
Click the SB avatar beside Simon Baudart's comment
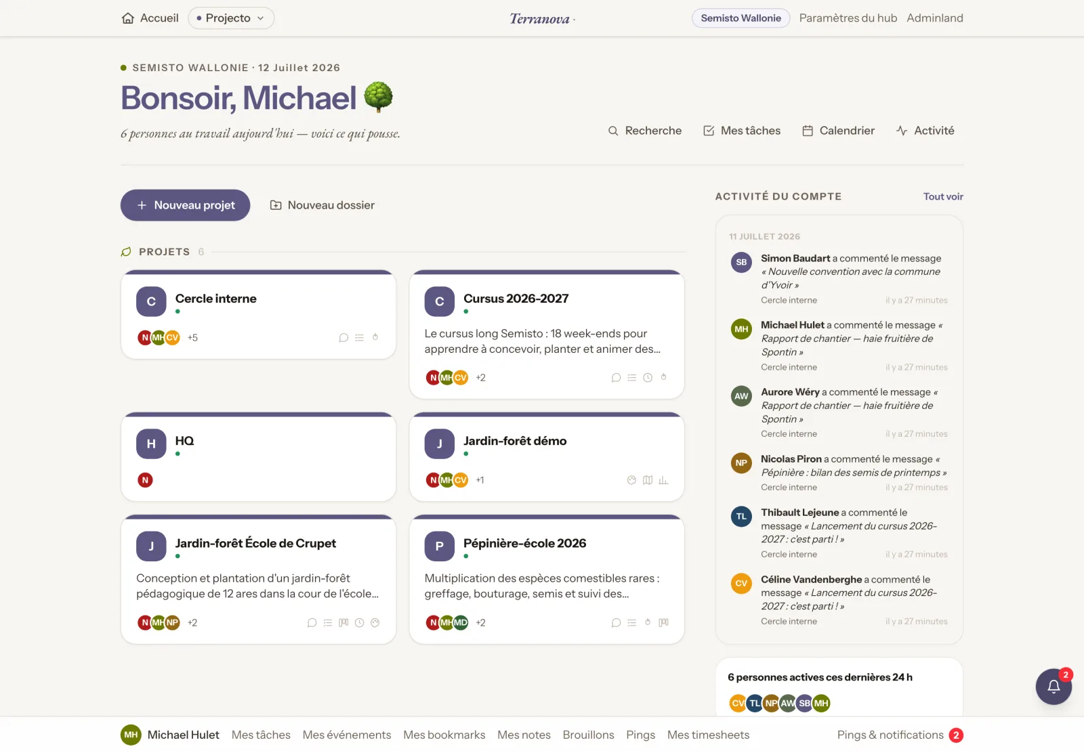point(742,262)
